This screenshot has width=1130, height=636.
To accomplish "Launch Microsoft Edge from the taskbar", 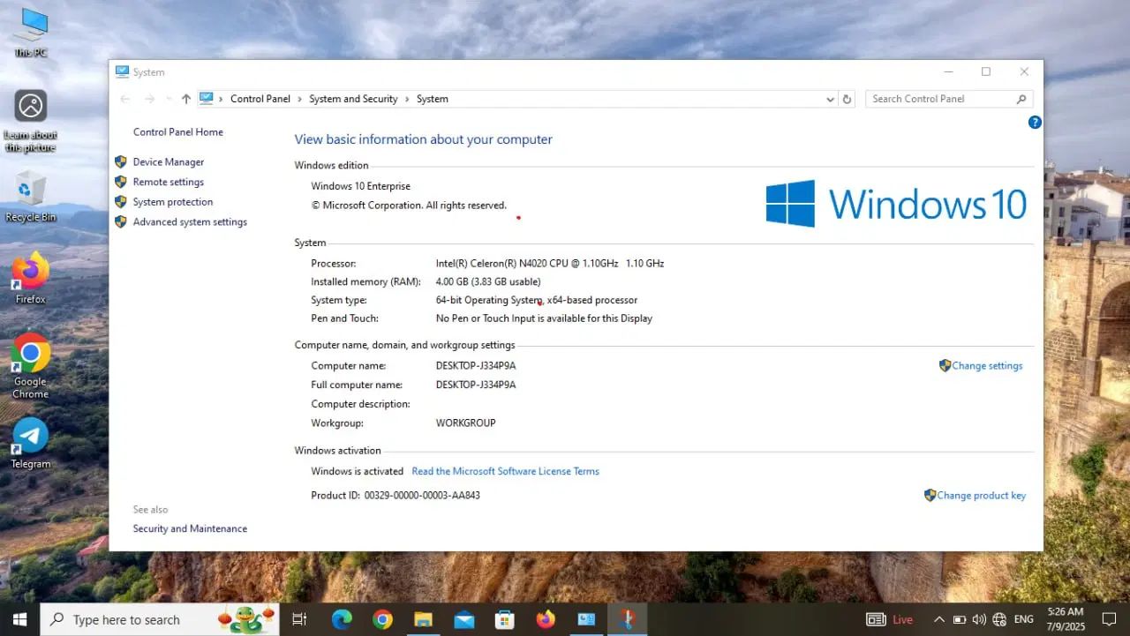I will coord(342,619).
